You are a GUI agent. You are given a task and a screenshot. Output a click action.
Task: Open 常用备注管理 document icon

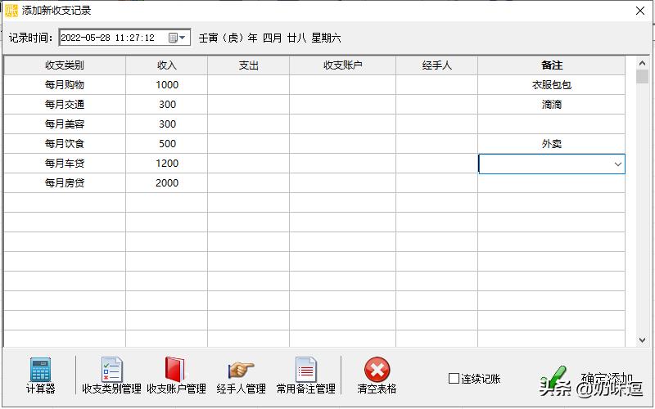click(x=305, y=370)
